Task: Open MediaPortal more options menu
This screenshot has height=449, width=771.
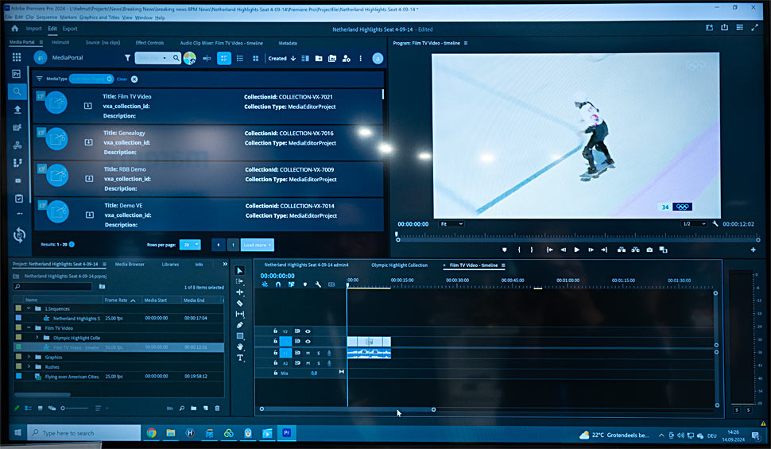Action: pos(360,59)
